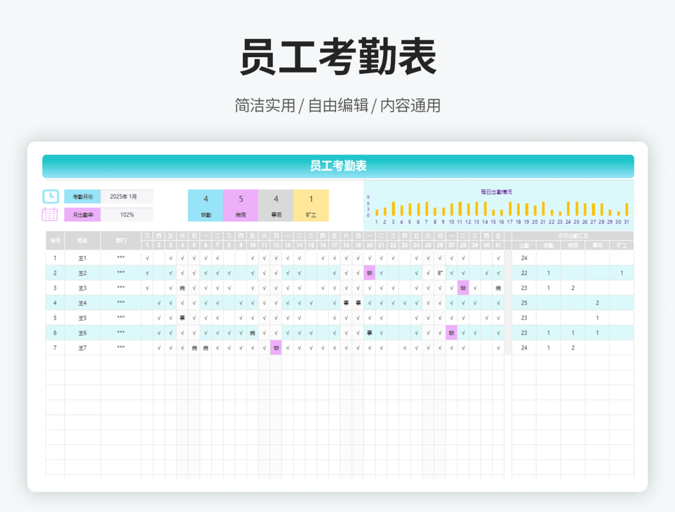Click 王4's 出勤 total of 25
This screenshot has width=675, height=512.
[524, 302]
